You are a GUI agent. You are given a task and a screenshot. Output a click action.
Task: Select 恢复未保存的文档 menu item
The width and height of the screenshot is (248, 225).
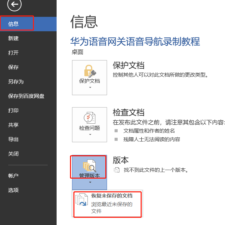tap(108, 204)
